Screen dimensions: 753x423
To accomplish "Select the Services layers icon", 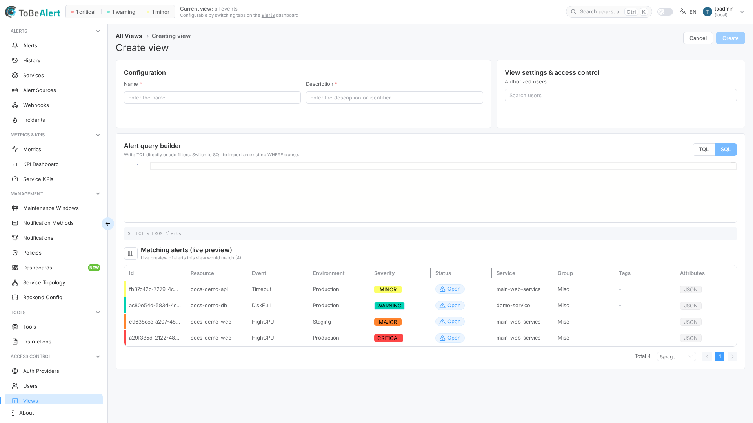I will (x=15, y=75).
